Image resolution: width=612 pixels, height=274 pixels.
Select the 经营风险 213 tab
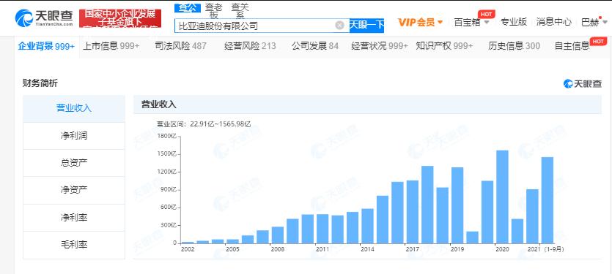pos(250,46)
